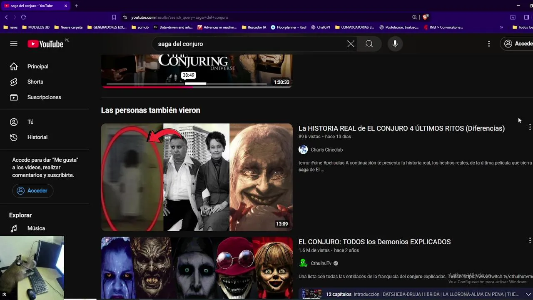Image resolution: width=533 pixels, height=300 pixels.
Task: Open the Brave Shields lion icon
Action: [425, 17]
